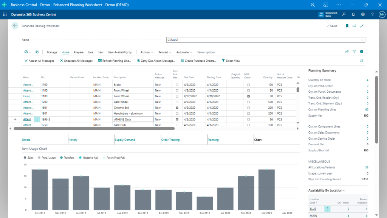The width and height of the screenshot is (387, 218).
Task: Open the page in a new window icon
Action: [x=354, y=26]
